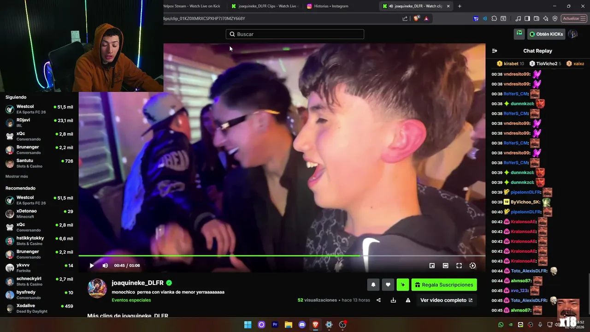Share the clip via share icon
The height and width of the screenshot is (332, 590).
378,300
